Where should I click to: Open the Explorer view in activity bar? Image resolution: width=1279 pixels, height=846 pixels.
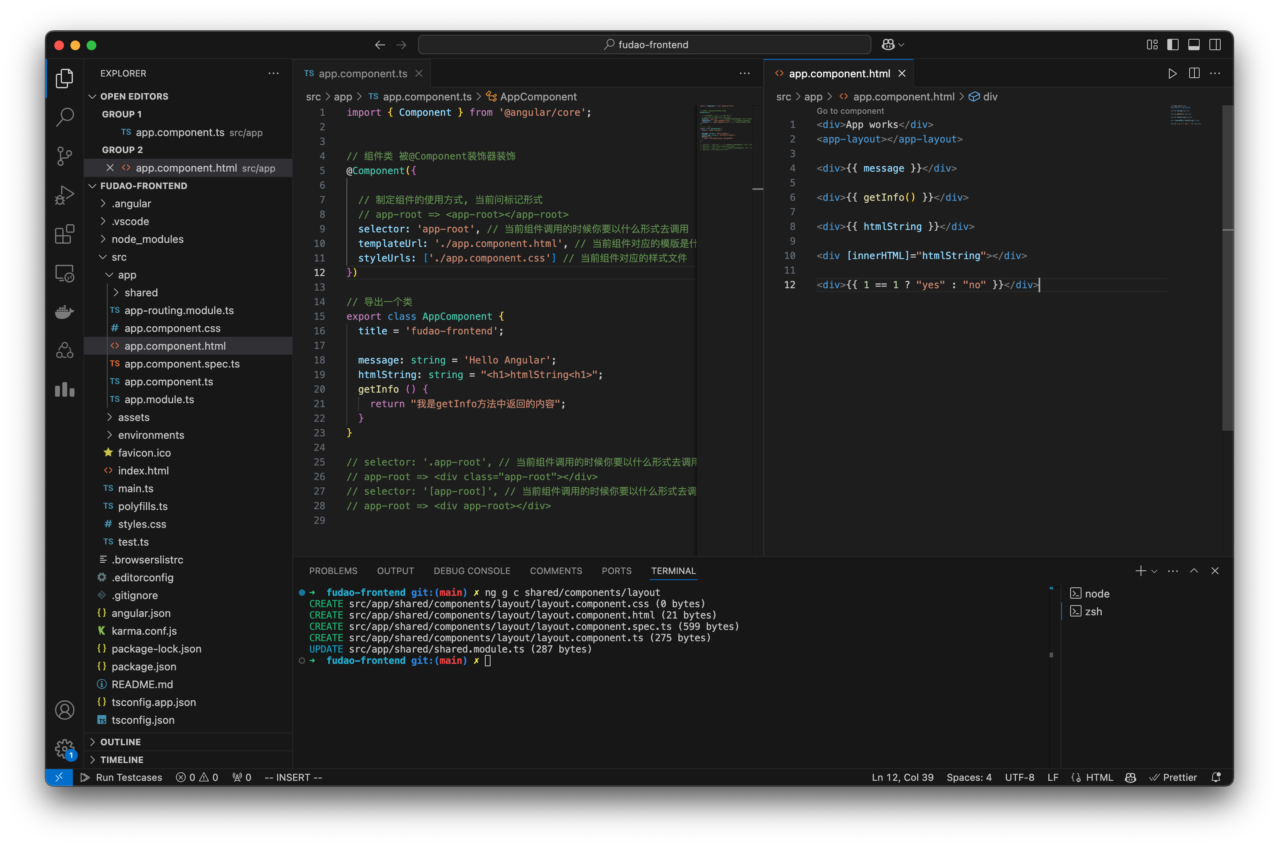[65, 78]
